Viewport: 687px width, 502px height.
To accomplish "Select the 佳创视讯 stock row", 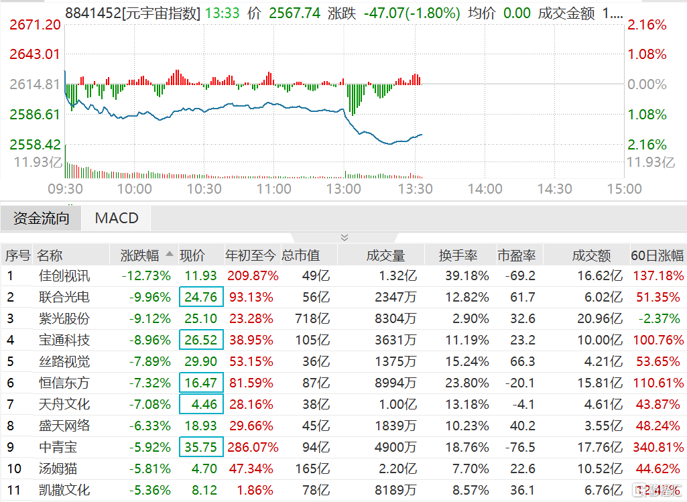I will pyautogui.click(x=343, y=275).
